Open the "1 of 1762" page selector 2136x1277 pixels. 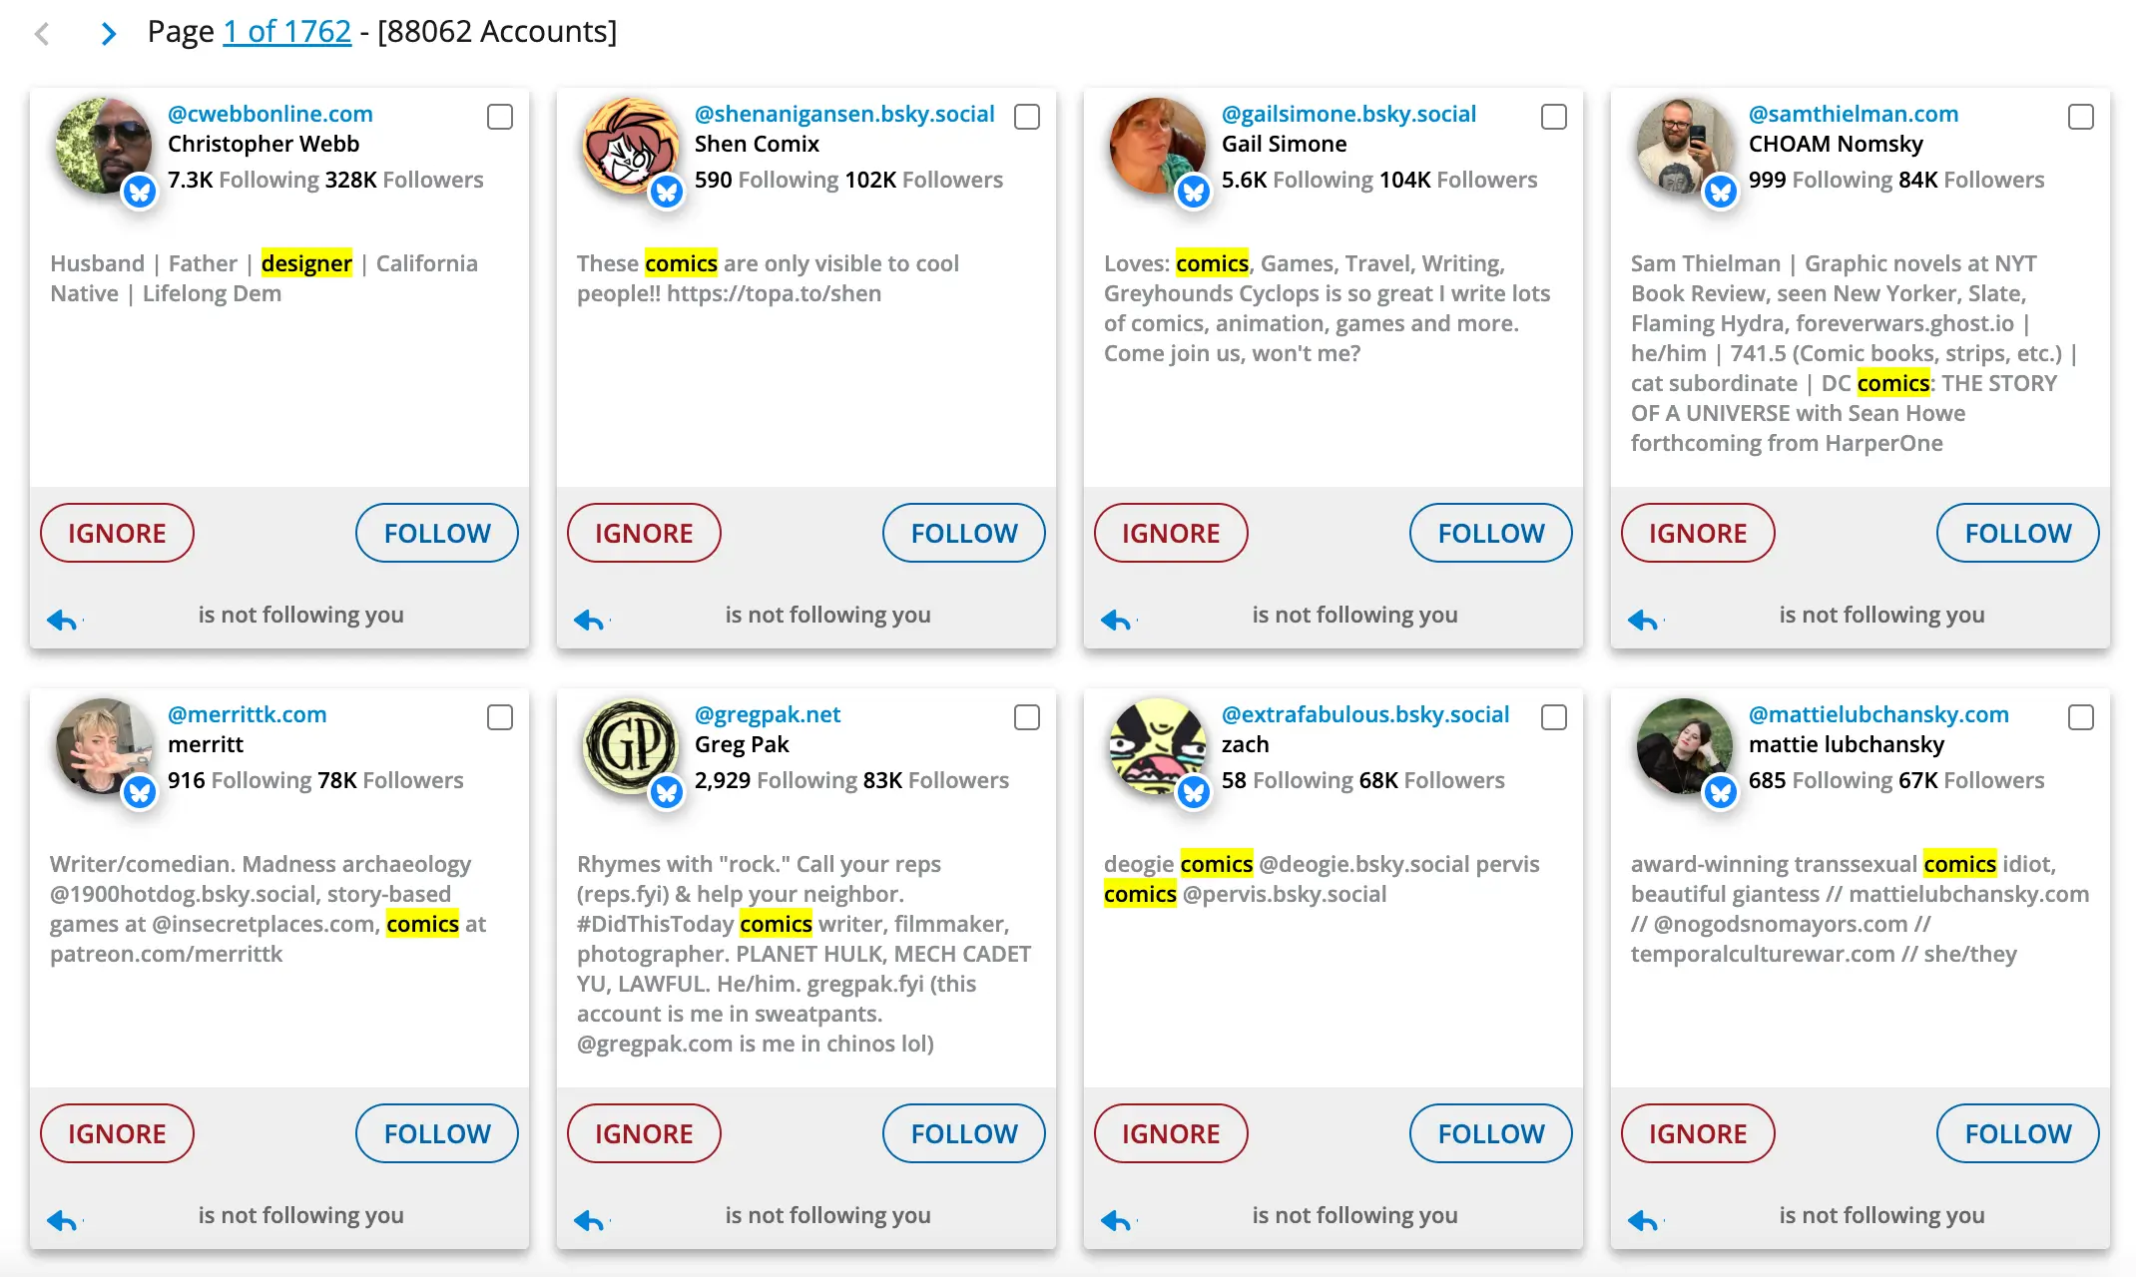pos(286,32)
